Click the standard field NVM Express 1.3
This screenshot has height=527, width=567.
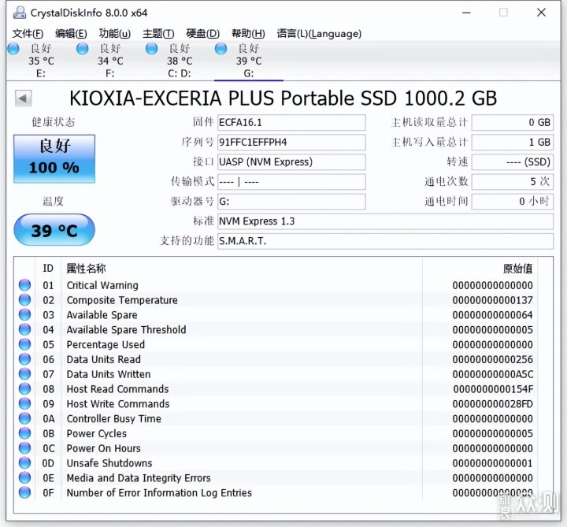click(x=385, y=221)
